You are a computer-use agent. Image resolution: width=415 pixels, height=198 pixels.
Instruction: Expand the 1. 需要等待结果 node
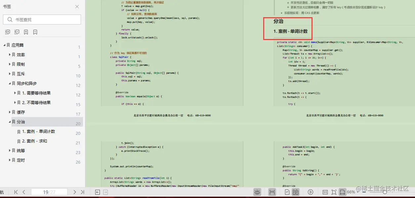pyautogui.click(x=15, y=93)
